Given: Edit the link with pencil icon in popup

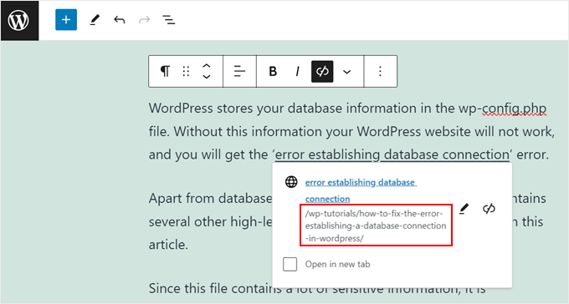Looking at the screenshot, I should [x=464, y=209].
